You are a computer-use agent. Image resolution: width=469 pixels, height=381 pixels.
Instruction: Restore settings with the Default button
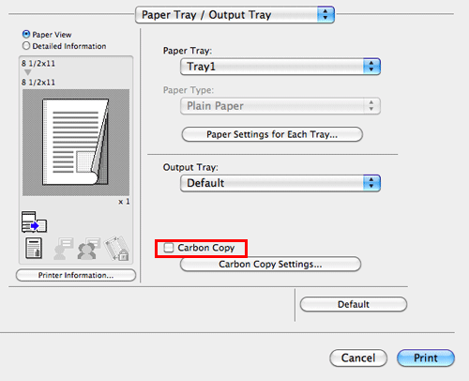(354, 304)
